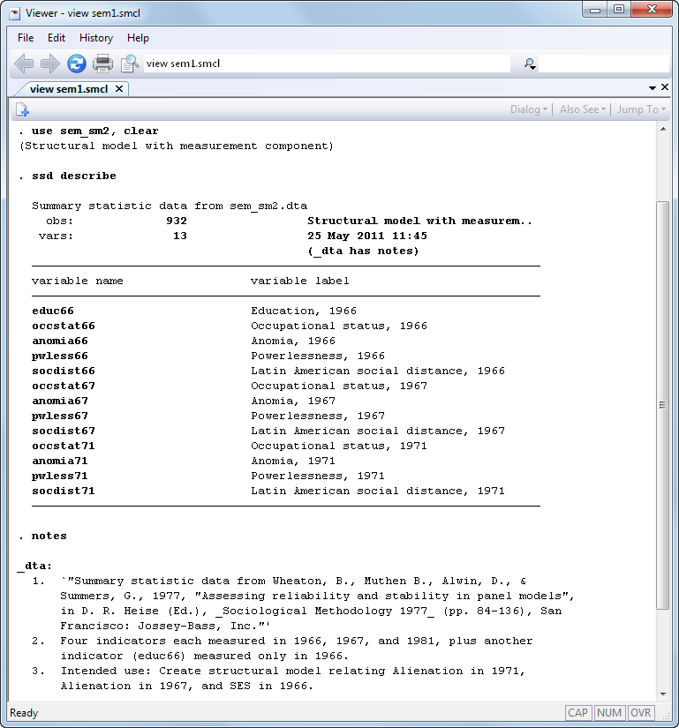Click the '. use sem_sm2, clear' command
The height and width of the screenshot is (728, 679).
click(x=88, y=131)
